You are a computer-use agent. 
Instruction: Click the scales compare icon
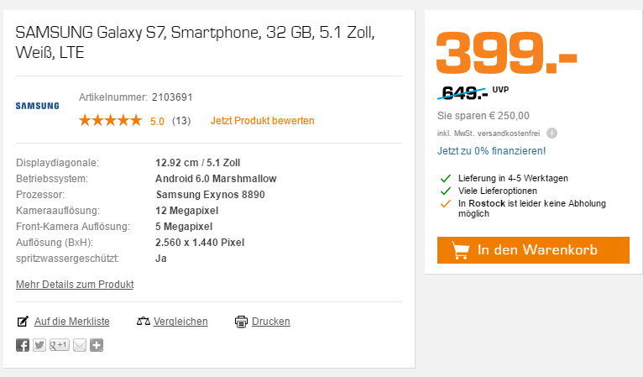point(143,322)
